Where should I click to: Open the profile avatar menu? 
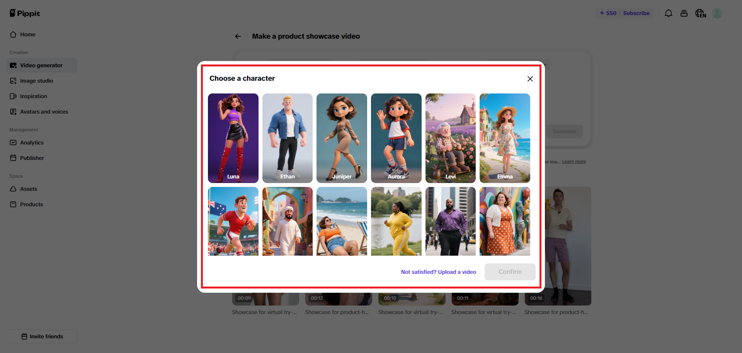click(x=717, y=13)
